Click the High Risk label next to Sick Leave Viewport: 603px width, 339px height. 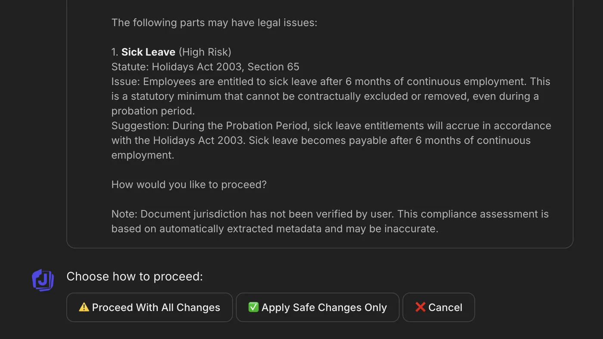click(x=205, y=52)
